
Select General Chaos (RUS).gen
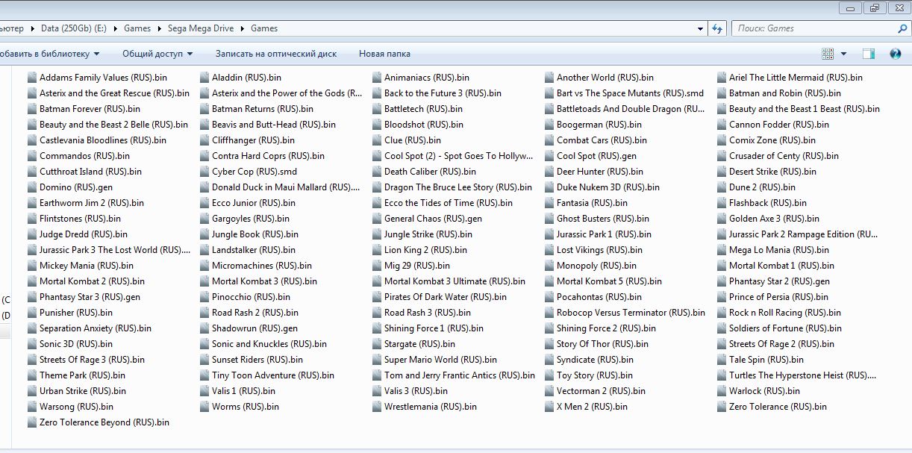(427, 219)
